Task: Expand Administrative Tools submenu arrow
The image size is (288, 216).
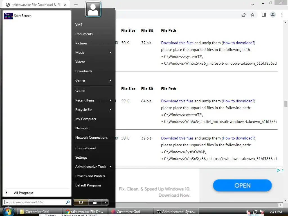Action: pos(110,167)
